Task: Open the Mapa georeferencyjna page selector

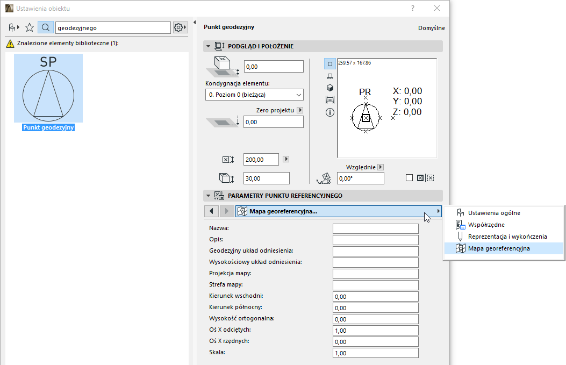Action: point(339,211)
